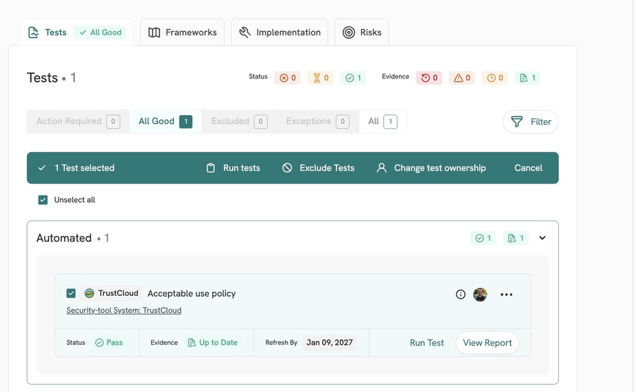This screenshot has width=636, height=392.
Task: Click Exclude Tests in selection bar
Action: coord(319,168)
